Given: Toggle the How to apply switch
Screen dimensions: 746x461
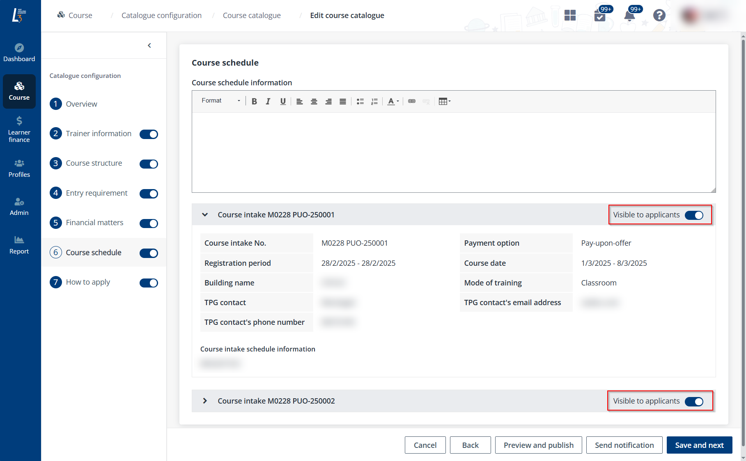Looking at the screenshot, I should click(x=149, y=283).
